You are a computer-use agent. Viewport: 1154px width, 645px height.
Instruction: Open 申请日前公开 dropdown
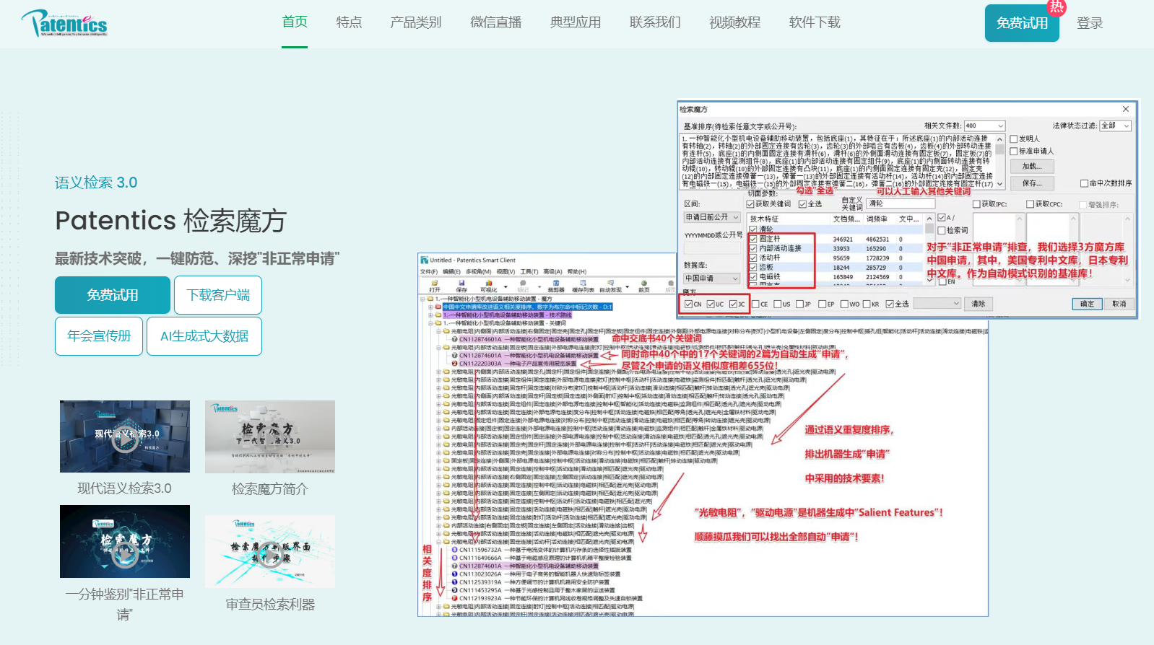click(712, 217)
